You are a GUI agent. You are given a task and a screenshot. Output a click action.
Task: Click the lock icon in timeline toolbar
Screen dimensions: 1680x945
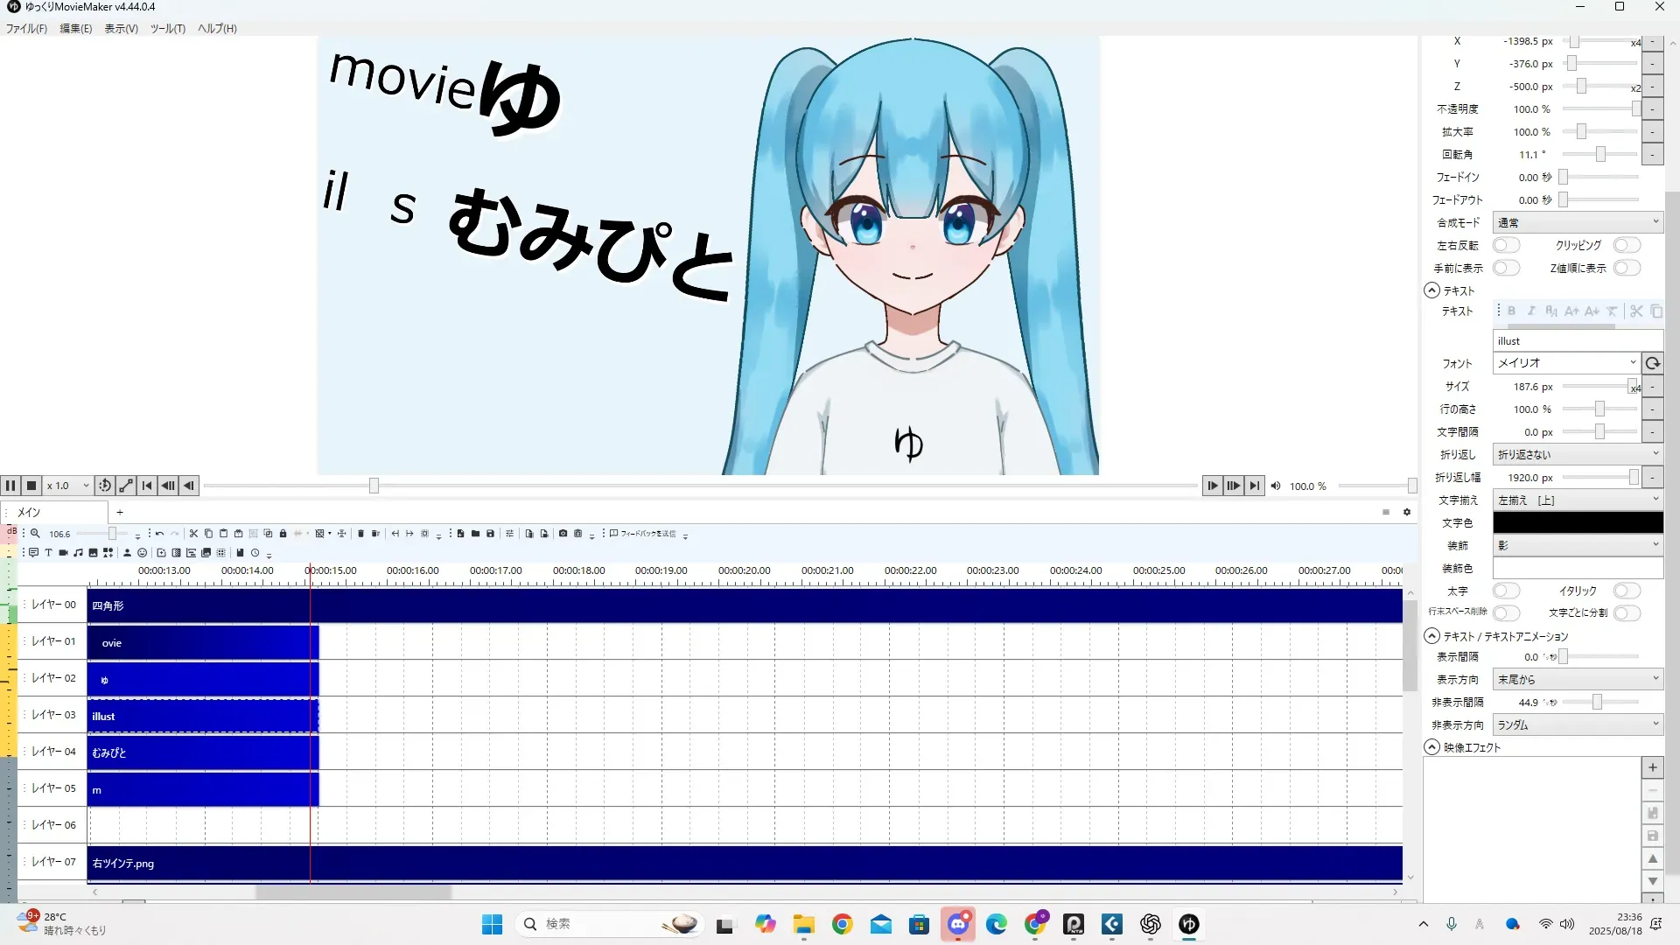pos(283,534)
